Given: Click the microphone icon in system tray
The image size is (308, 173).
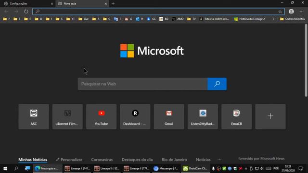Looking at the screenshot, I should [213, 169].
